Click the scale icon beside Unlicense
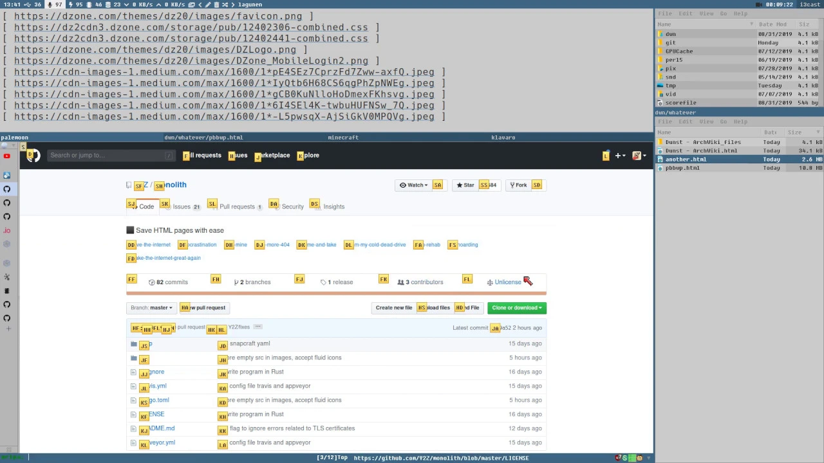824x463 pixels. point(490,282)
